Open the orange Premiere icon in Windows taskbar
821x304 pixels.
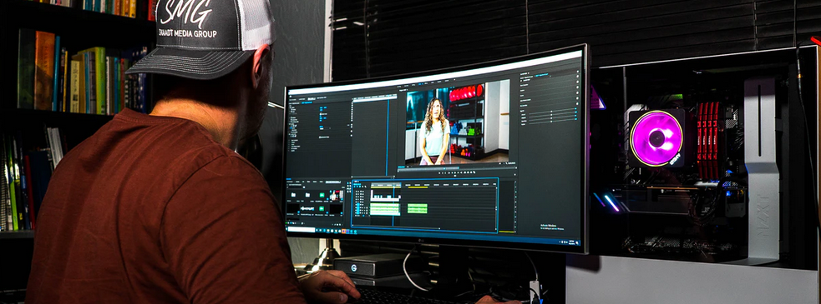click(x=343, y=231)
